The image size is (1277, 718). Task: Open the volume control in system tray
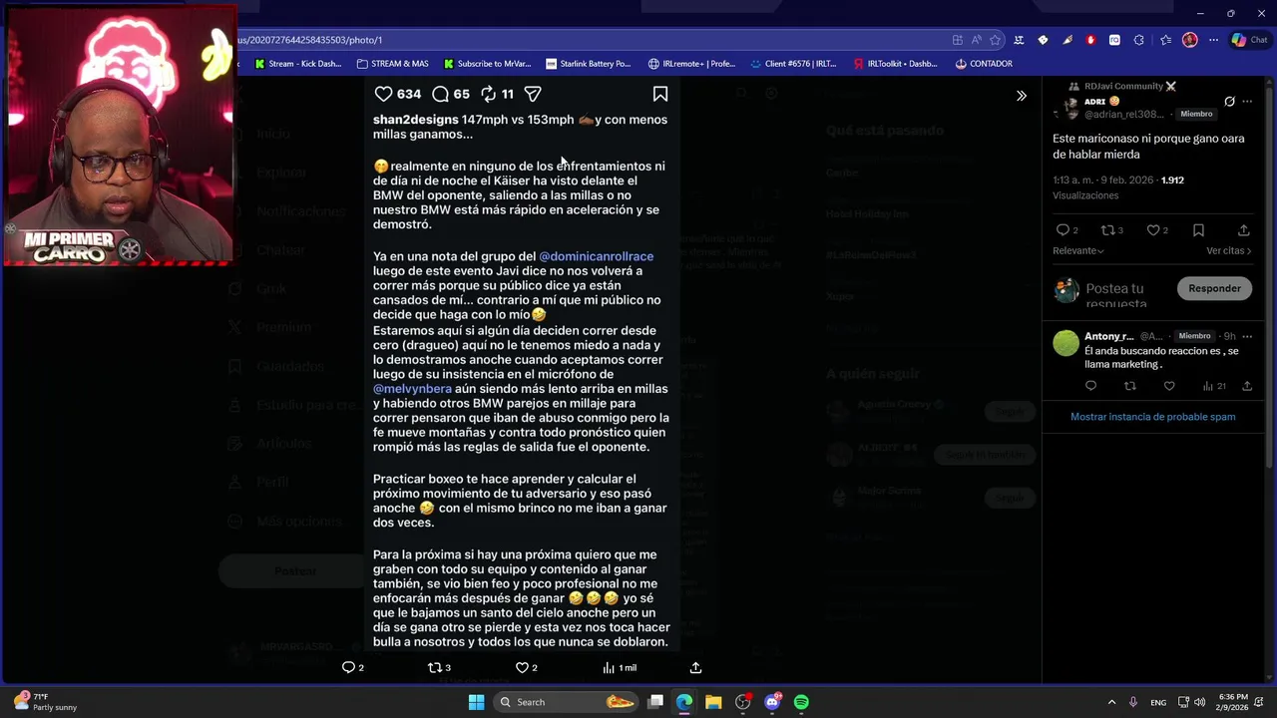coord(1199,702)
